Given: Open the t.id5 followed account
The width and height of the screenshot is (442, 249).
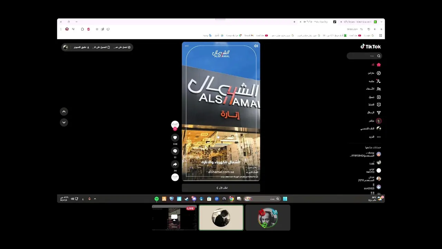Looking at the screenshot, I should click(x=375, y=163).
